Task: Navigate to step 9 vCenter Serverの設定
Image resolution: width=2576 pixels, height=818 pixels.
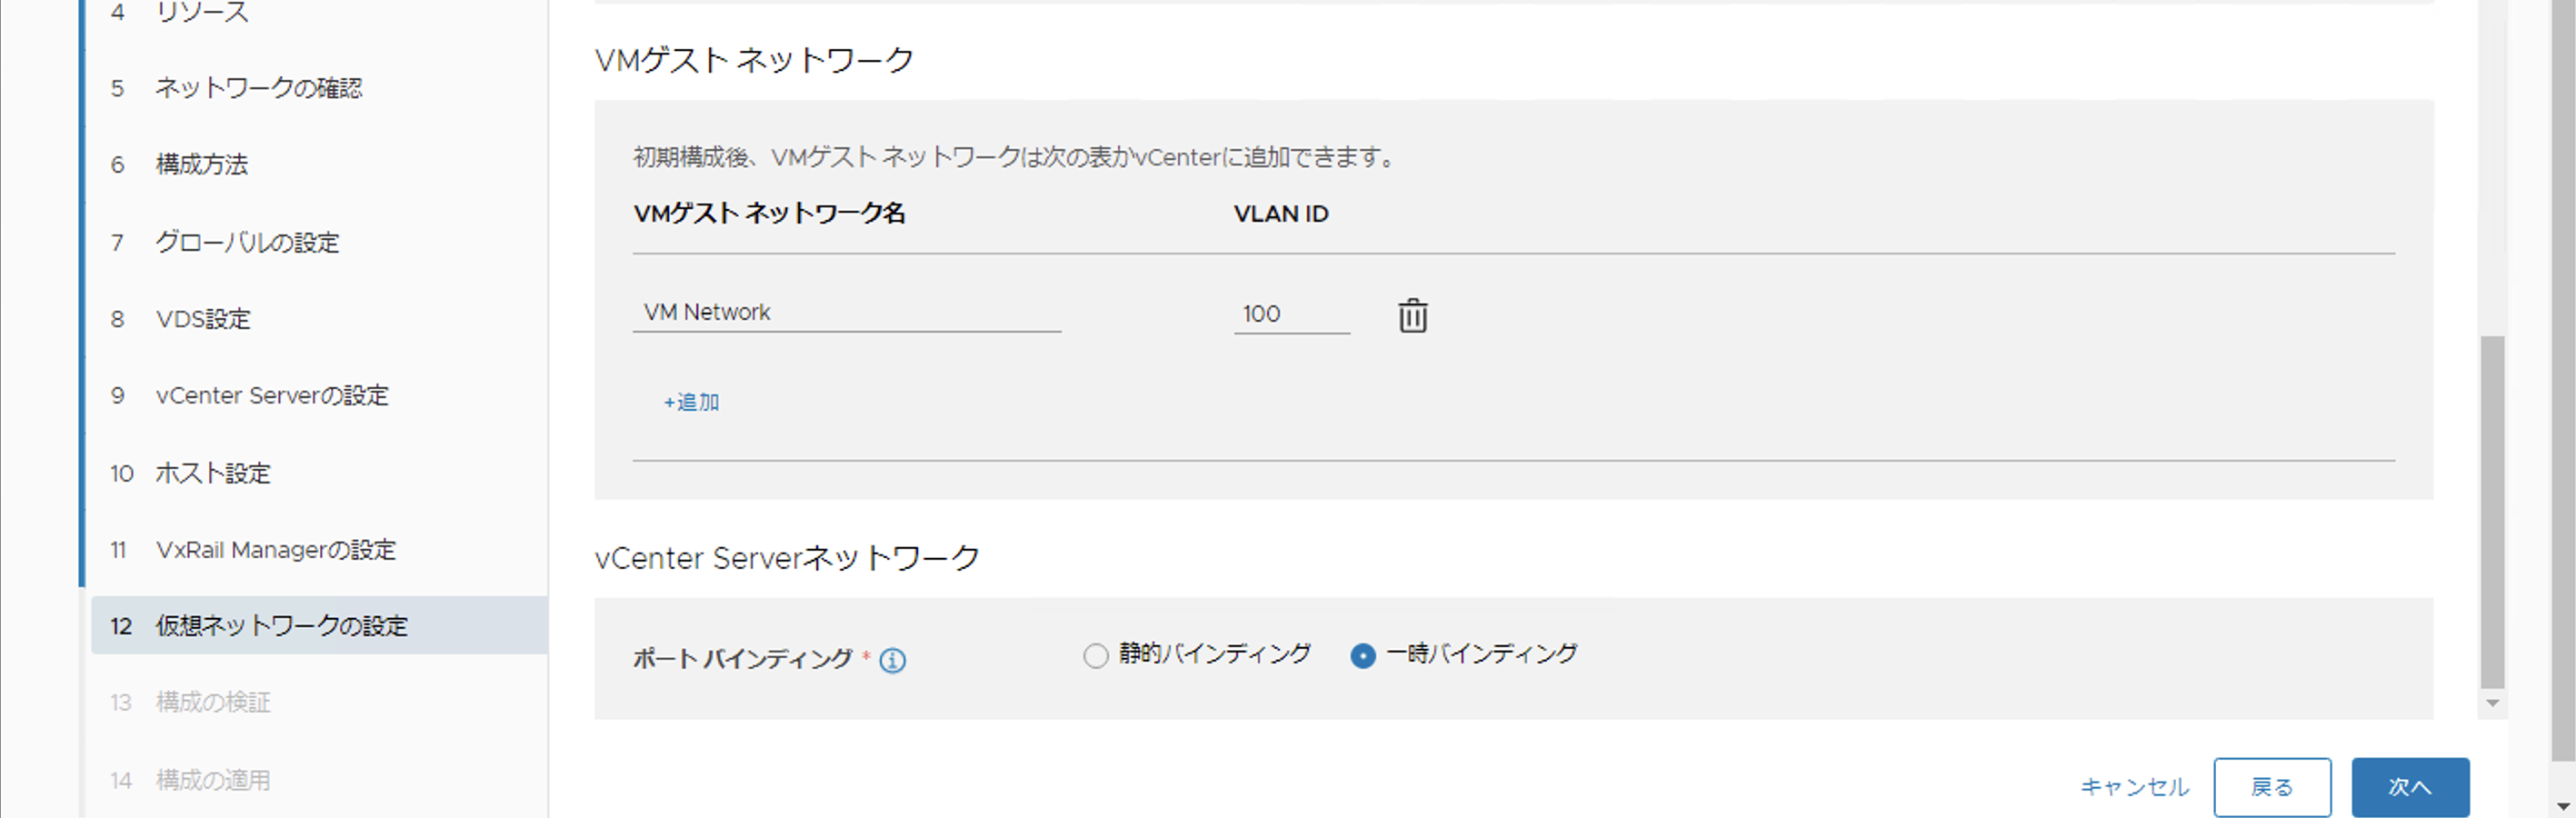Action: click(272, 396)
